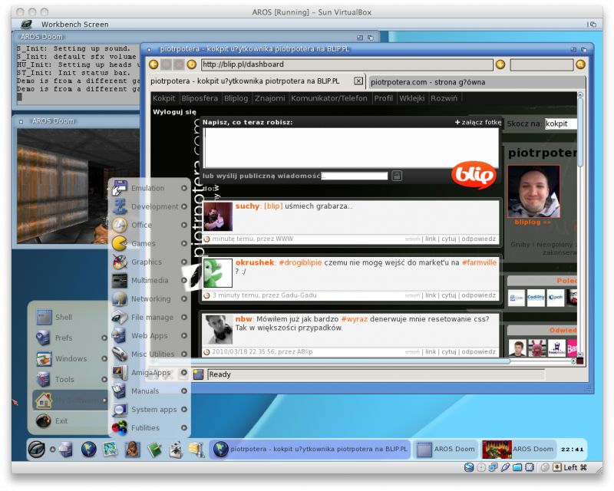Image resolution: width=614 pixels, height=491 pixels.
Task: Toggle the lock icon beside public message field
Action: click(x=397, y=176)
